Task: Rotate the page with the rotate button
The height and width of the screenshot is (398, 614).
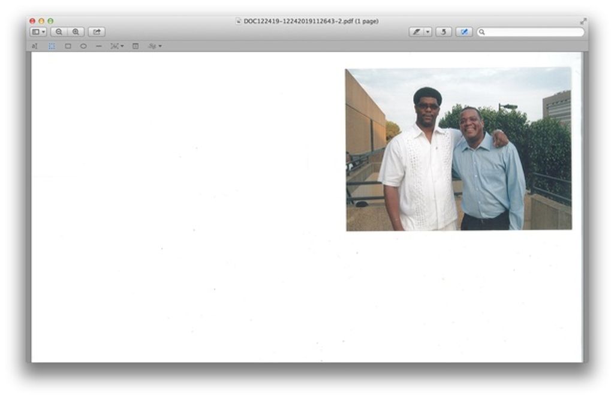Action: pyautogui.click(x=444, y=32)
